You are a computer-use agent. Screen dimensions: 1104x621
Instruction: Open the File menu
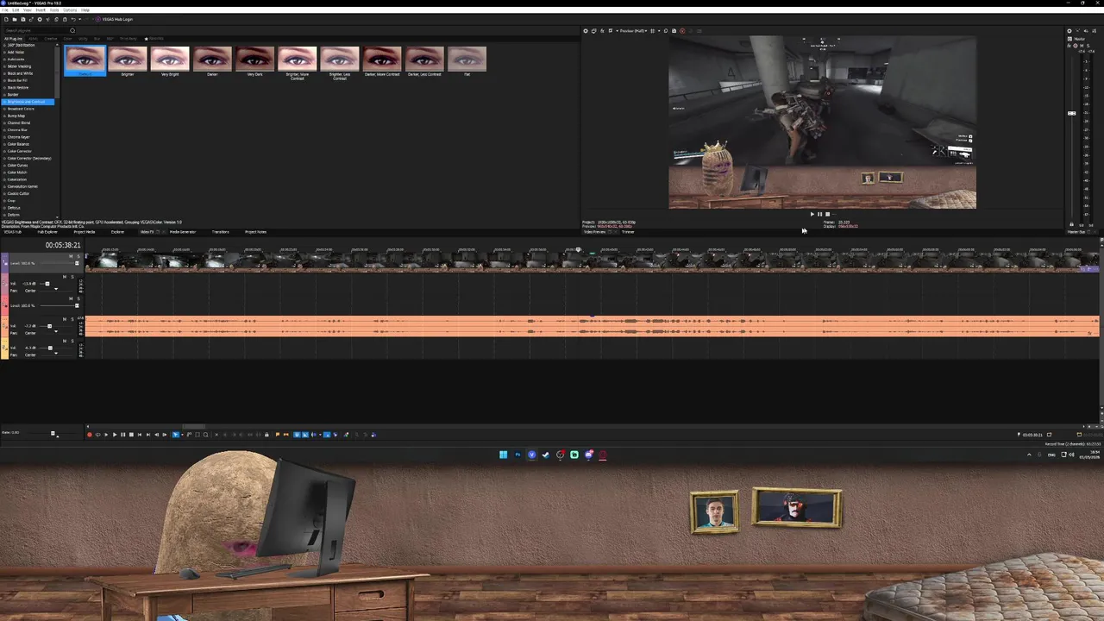[5, 10]
